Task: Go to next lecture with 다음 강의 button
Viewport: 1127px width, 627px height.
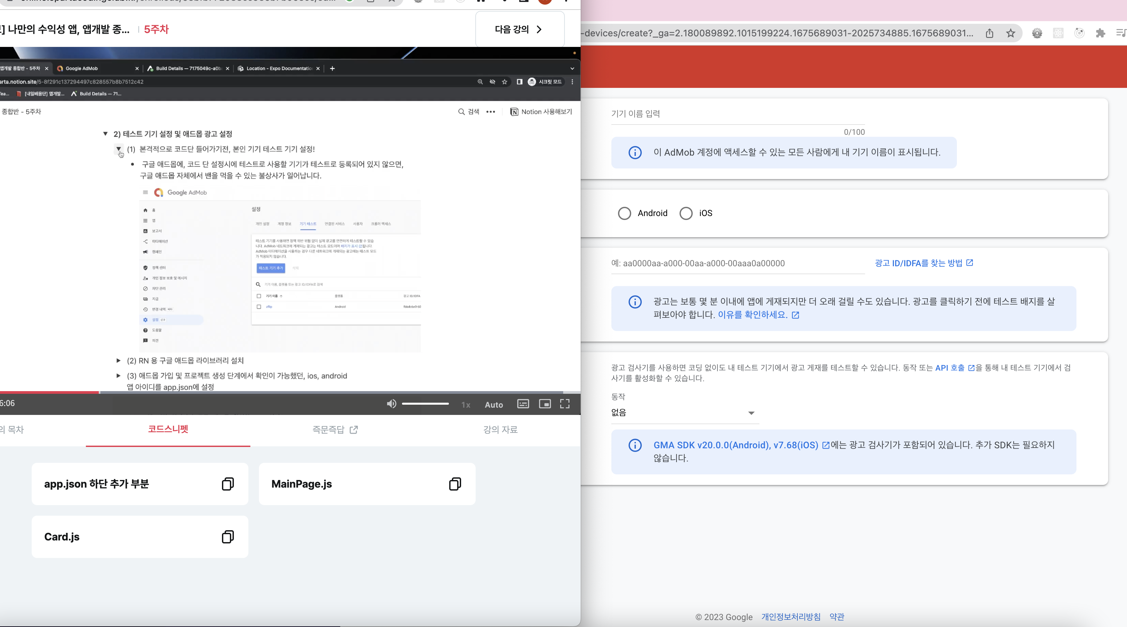Action: [519, 29]
